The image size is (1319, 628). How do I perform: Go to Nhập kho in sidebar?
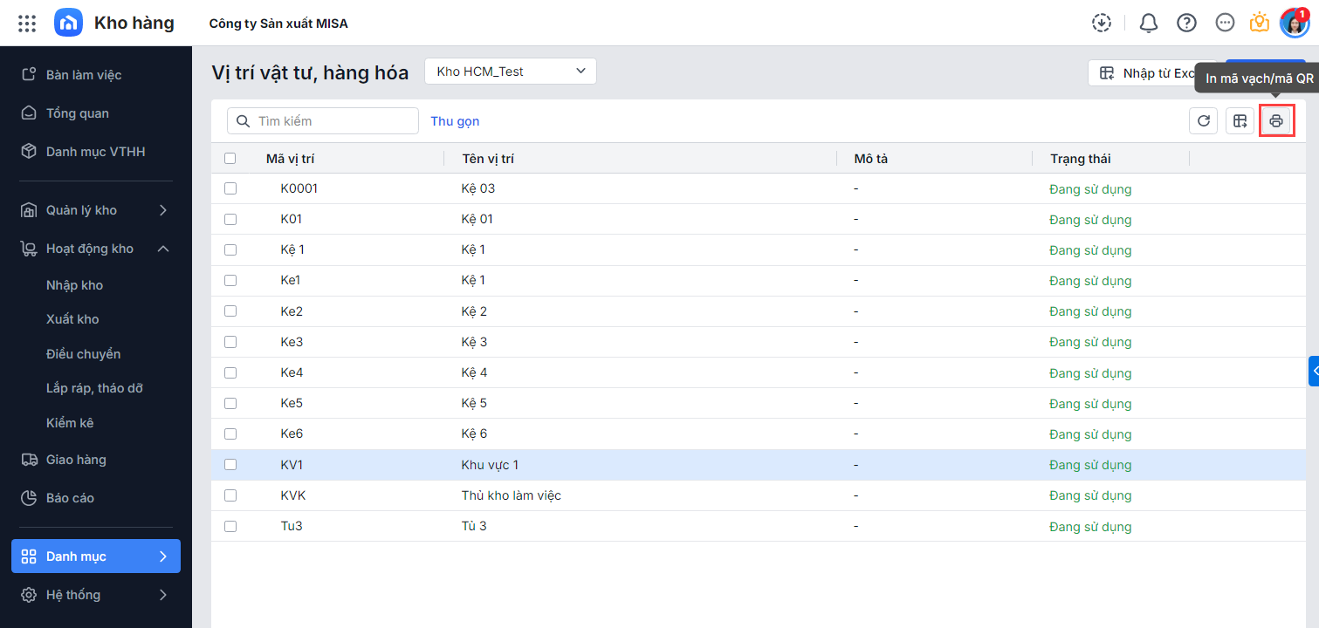(x=75, y=285)
